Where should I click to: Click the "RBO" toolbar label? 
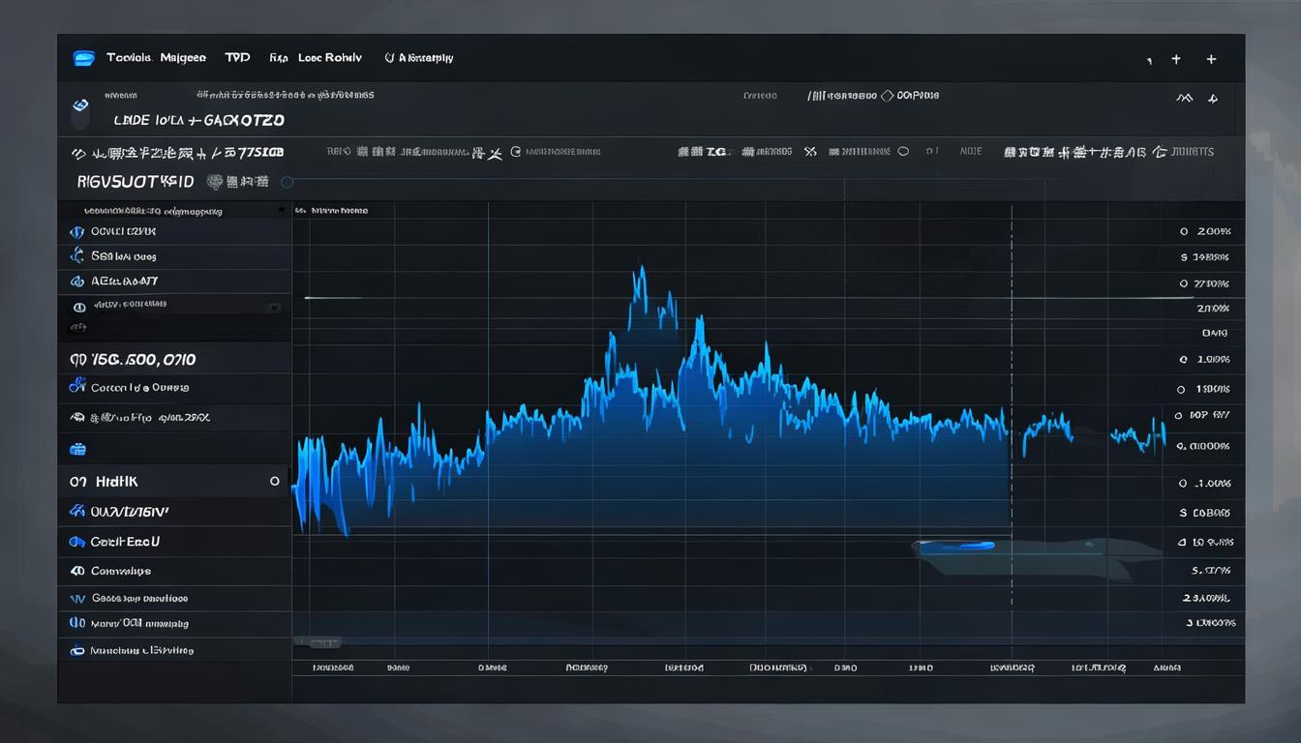click(x=338, y=152)
